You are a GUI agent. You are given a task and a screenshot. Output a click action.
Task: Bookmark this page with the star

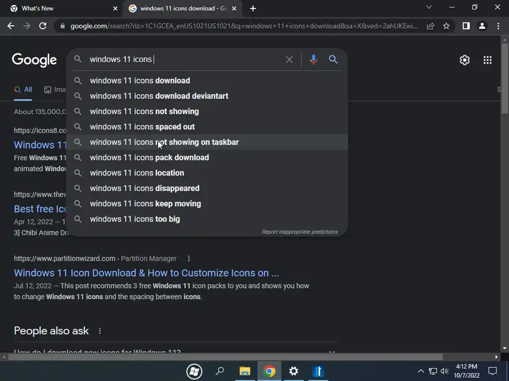pyautogui.click(x=446, y=26)
